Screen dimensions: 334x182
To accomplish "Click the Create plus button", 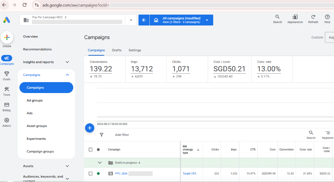I will pyautogui.click(x=7, y=37).
